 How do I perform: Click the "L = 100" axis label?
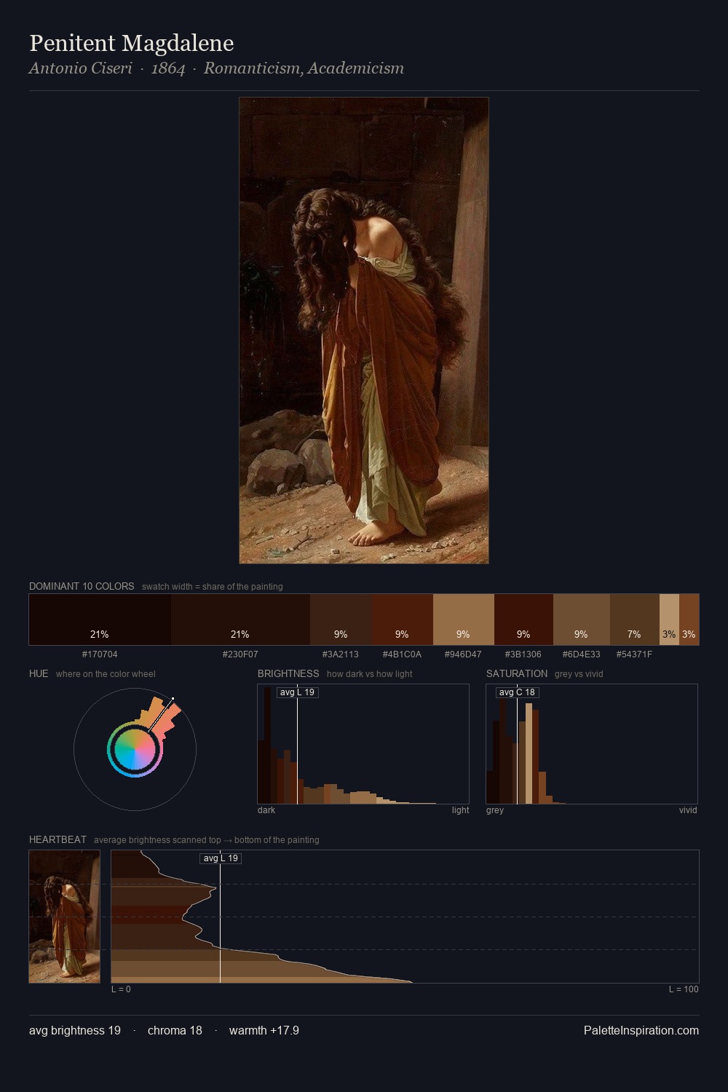[684, 989]
